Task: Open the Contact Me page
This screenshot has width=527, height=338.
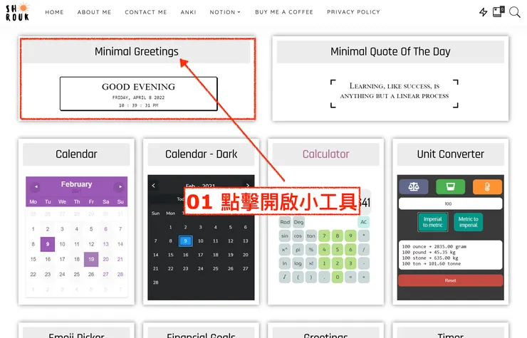Action: coord(146,12)
